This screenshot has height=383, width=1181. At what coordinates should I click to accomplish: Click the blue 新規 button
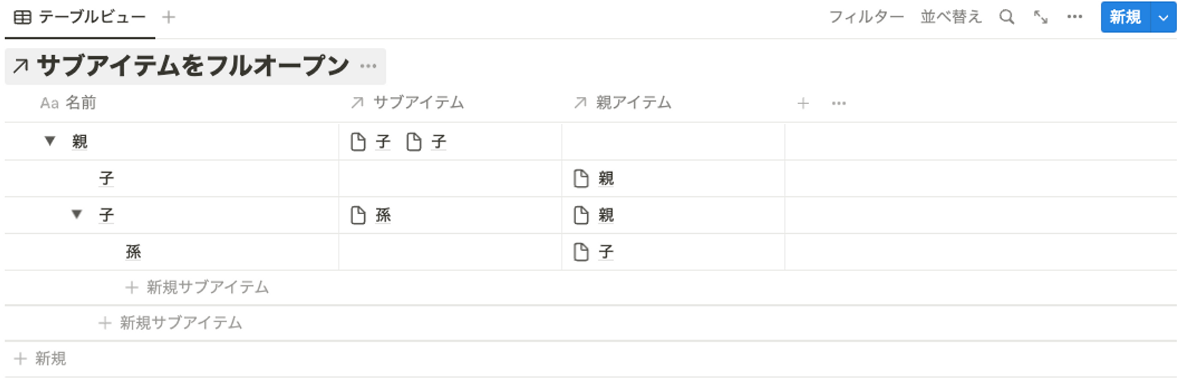point(1125,18)
